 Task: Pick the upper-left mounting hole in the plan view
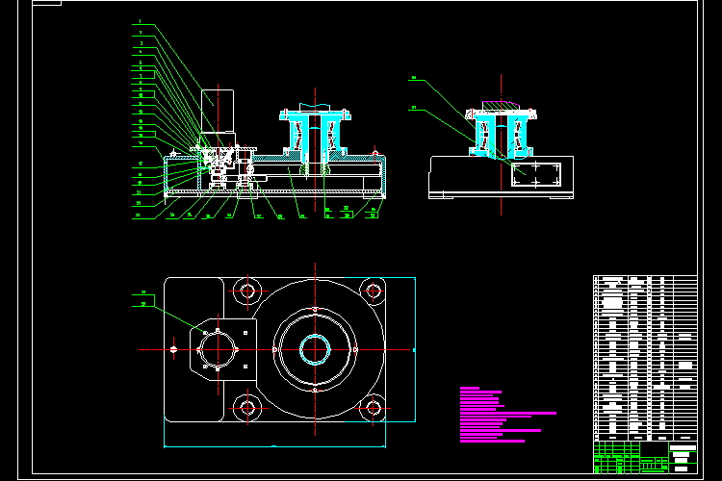click(x=247, y=291)
